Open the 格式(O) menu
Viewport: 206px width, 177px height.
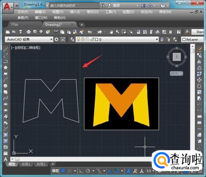tap(92, 12)
